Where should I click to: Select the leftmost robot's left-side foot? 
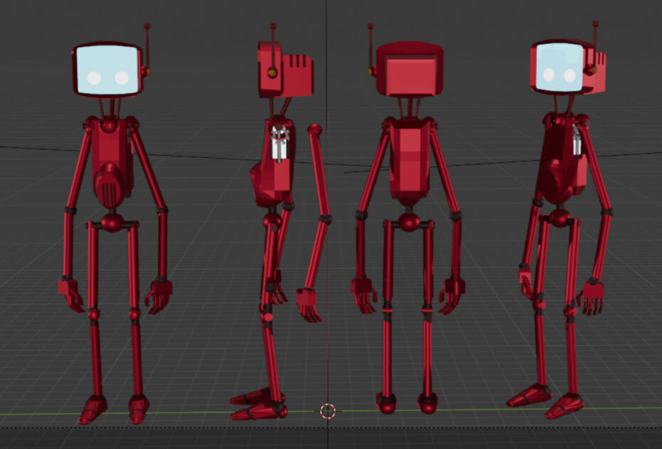point(92,409)
